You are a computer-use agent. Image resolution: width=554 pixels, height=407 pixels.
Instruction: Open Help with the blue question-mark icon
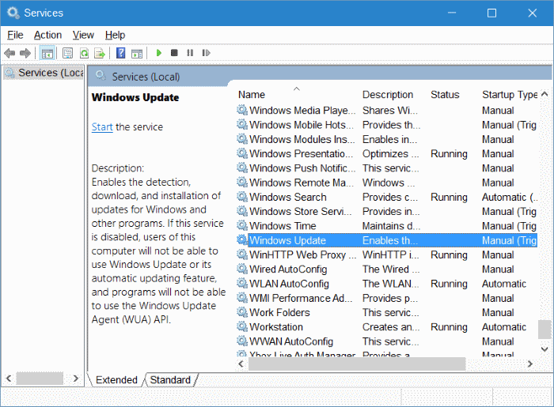120,53
